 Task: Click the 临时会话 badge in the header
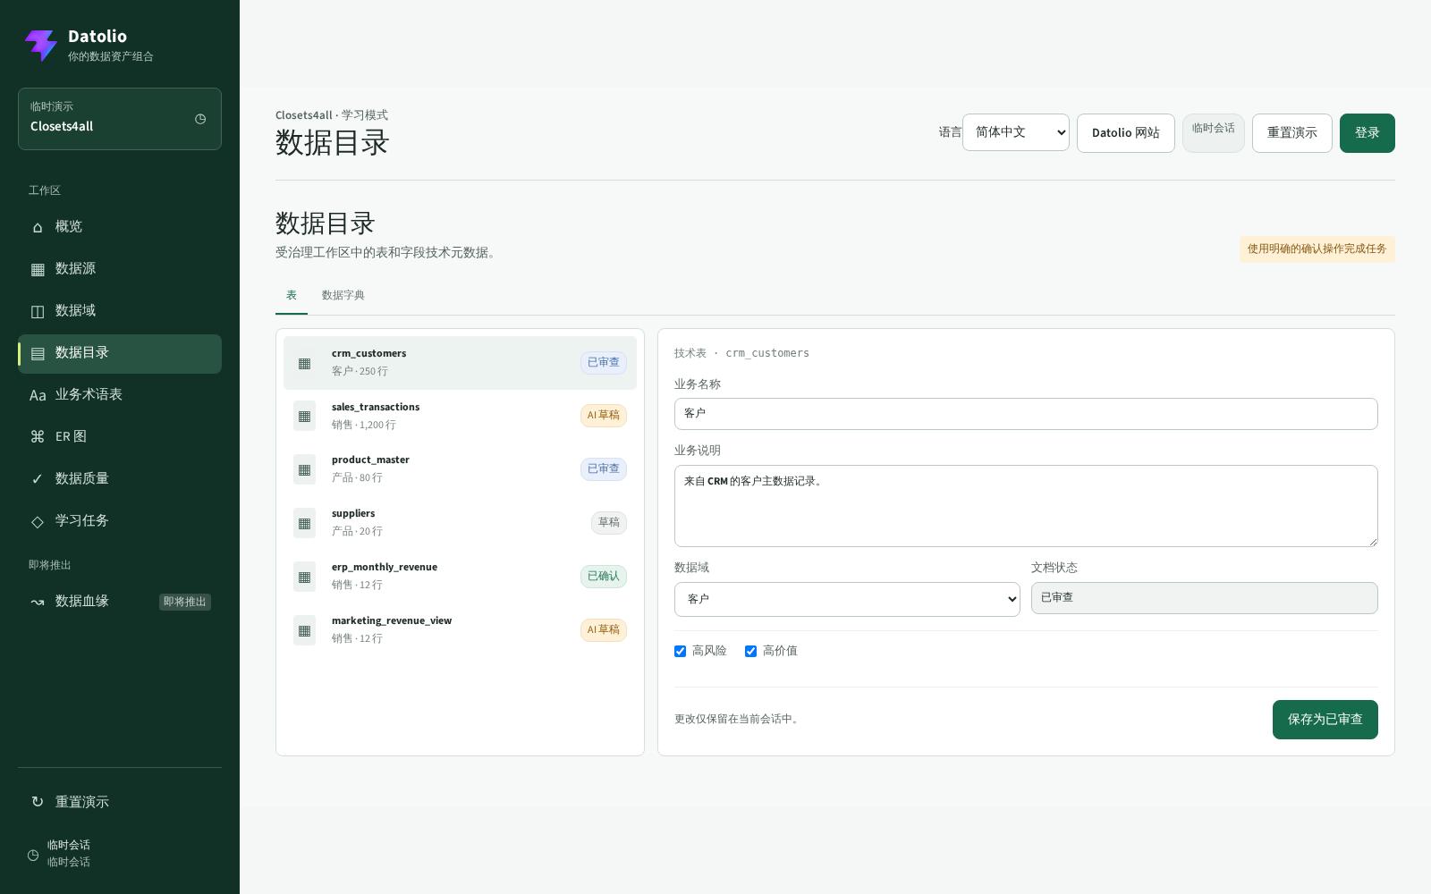pos(1213,132)
